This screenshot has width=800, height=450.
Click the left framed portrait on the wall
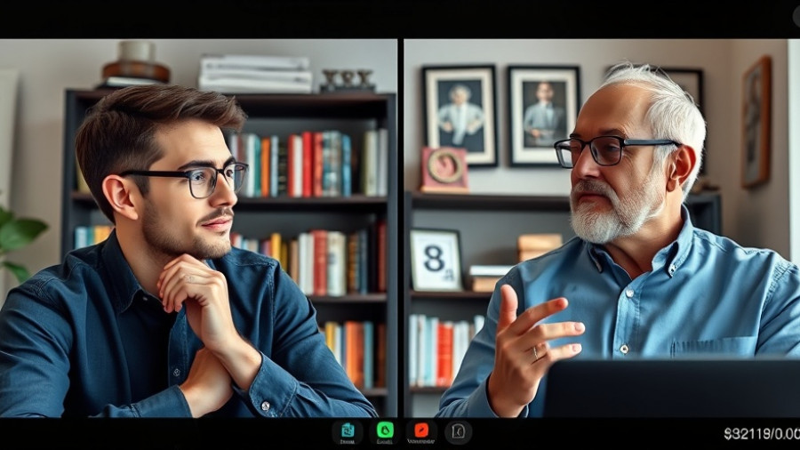coord(460,115)
